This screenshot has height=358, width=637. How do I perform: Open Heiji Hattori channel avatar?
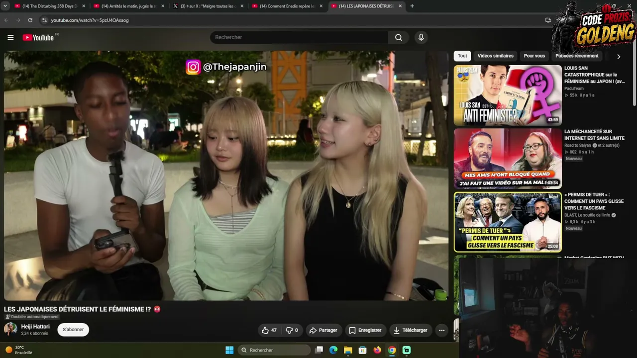tap(10, 329)
